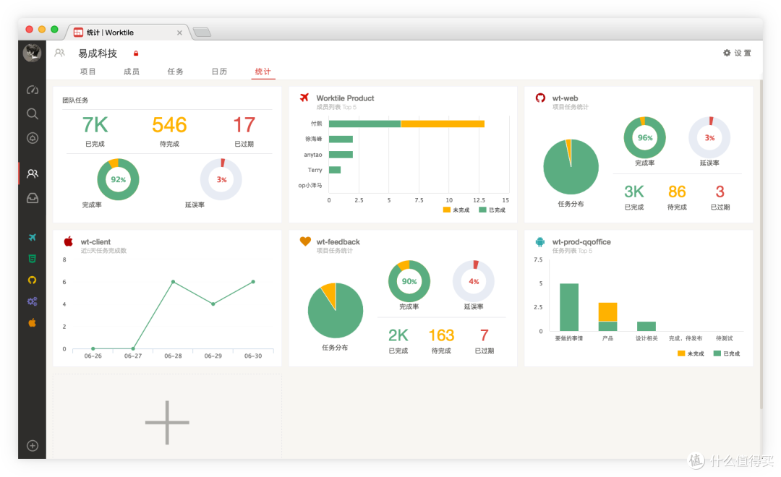Click the 92% completion donut in 团队任务

point(118,179)
